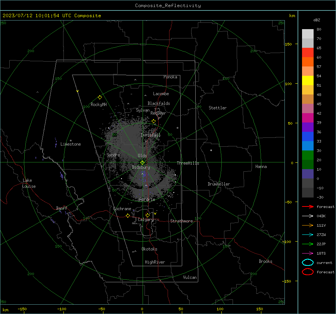Click the 57 dBZ legend value
The height and width of the screenshot is (314, 336).
tap(319, 67)
